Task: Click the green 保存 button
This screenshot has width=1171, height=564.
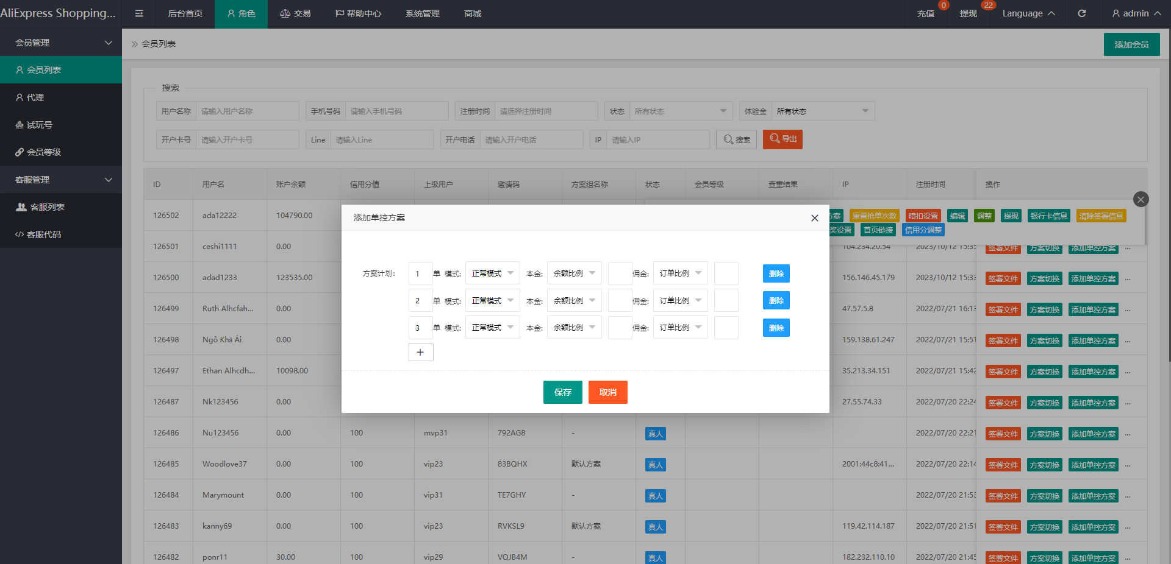Action: coord(562,392)
